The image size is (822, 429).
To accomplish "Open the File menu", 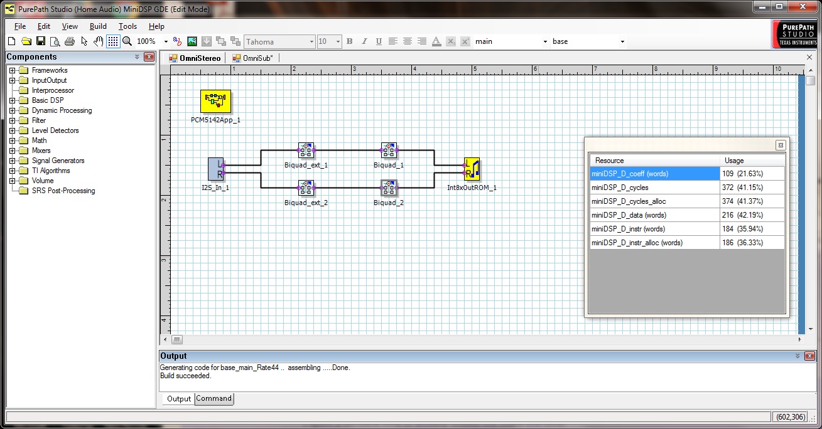I will [x=20, y=26].
